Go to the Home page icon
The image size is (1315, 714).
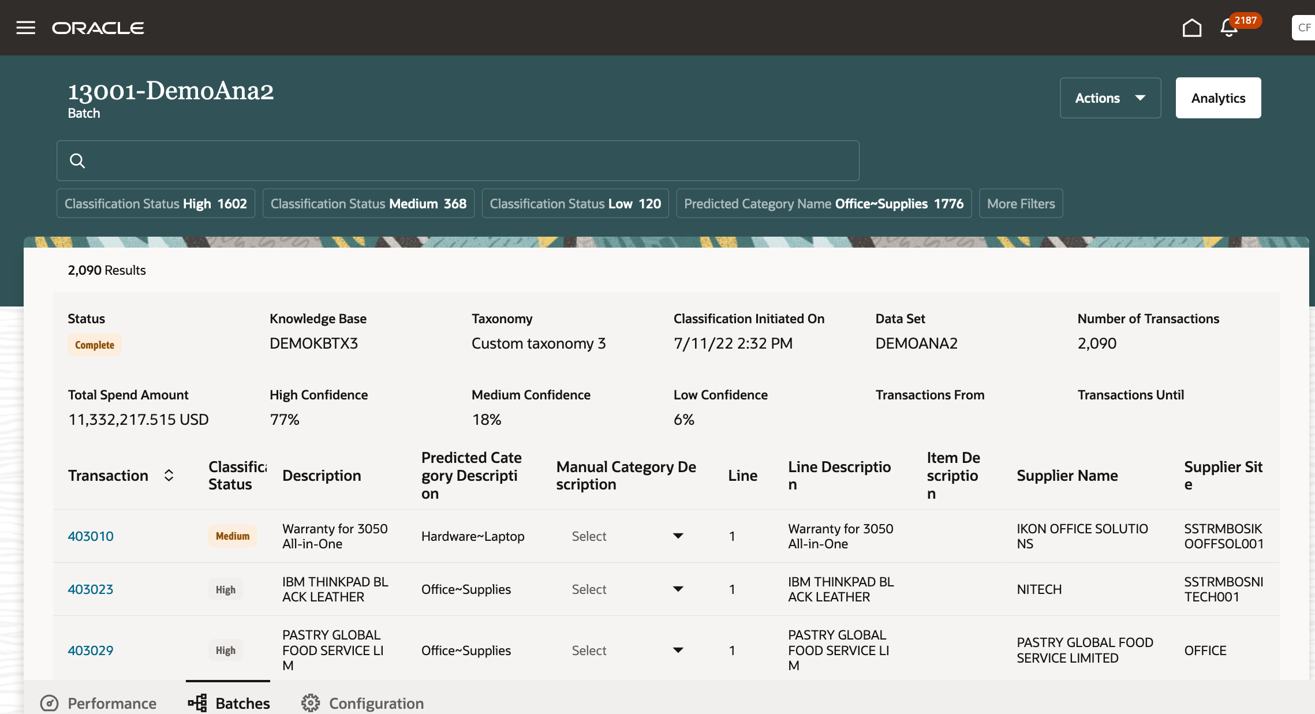click(1191, 28)
